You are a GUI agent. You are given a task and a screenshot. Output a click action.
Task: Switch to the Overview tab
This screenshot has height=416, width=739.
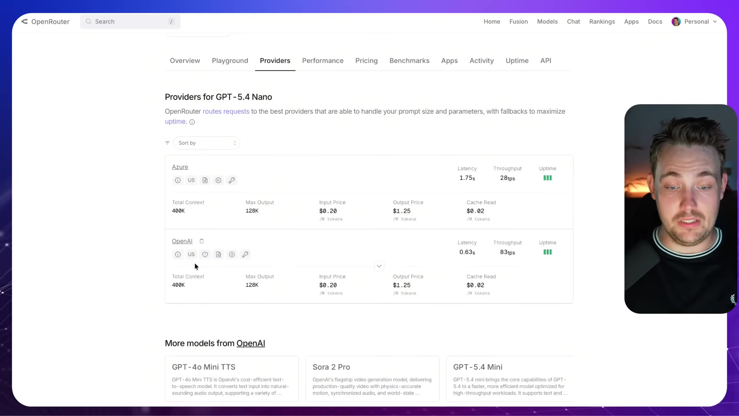point(185,61)
